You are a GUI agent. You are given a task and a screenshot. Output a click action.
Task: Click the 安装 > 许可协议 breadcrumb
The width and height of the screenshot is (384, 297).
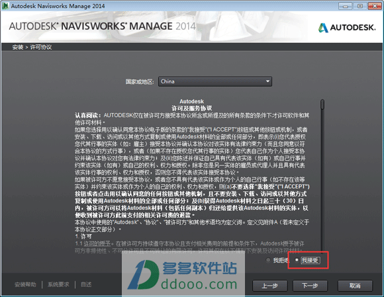(32, 47)
